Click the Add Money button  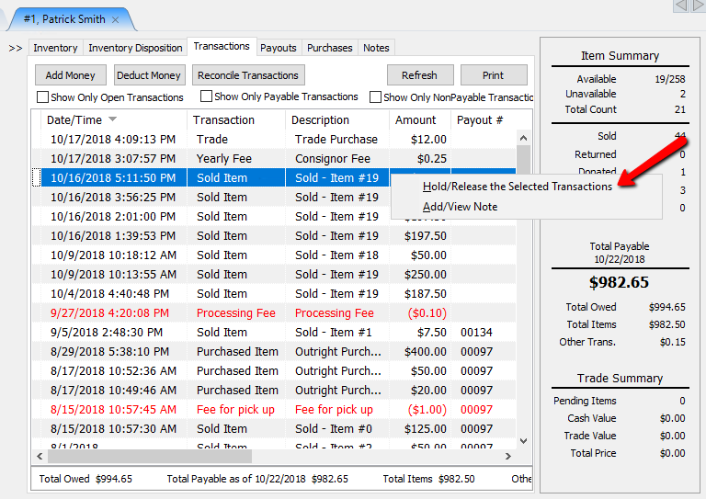70,75
